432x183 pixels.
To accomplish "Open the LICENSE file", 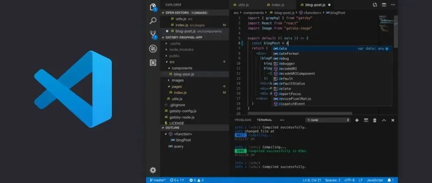I will 194,123.
